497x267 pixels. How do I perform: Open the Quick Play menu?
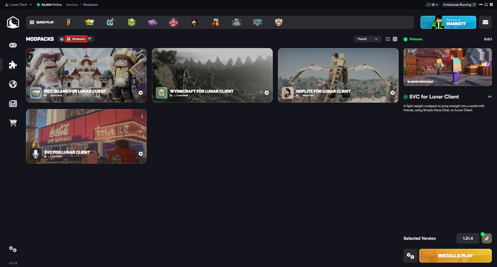[42, 22]
